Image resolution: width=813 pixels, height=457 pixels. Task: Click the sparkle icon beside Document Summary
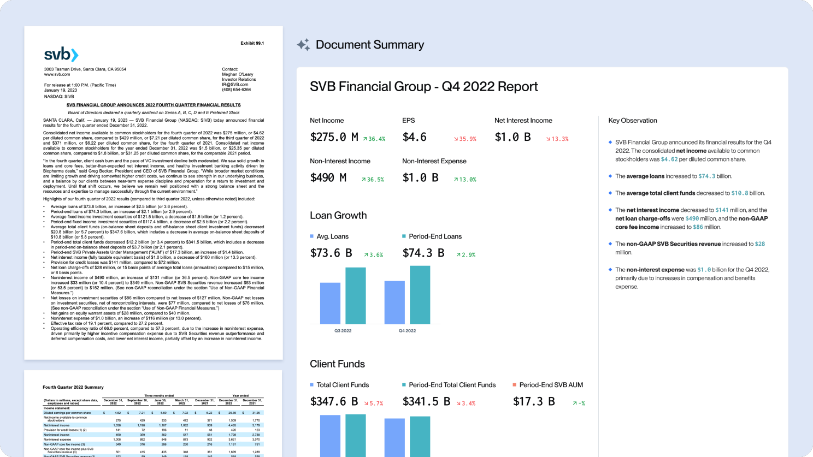tap(303, 45)
